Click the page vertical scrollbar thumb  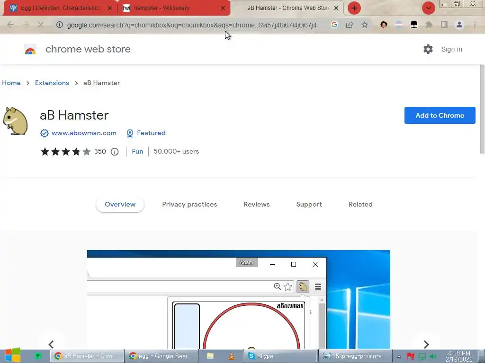pyautogui.click(x=482, y=109)
